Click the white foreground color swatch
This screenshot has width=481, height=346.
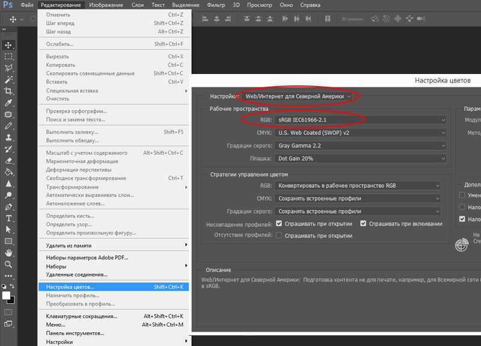6,295
